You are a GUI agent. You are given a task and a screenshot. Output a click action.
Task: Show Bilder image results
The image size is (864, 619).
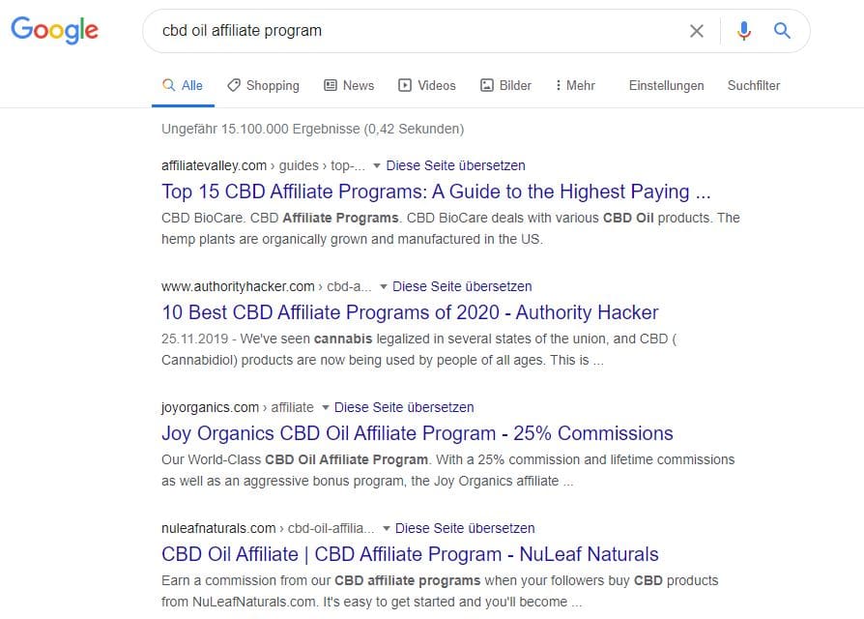point(505,85)
